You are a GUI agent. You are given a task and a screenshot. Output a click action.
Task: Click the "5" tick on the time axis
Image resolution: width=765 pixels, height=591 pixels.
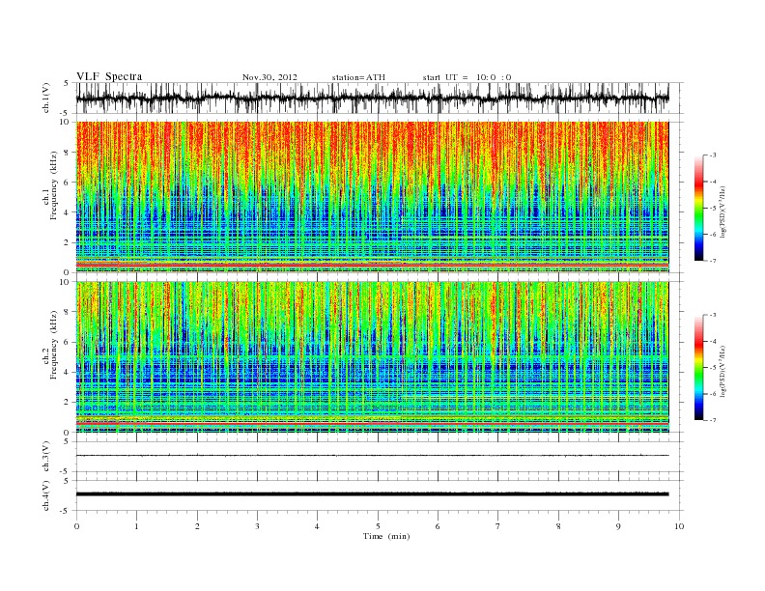[378, 526]
